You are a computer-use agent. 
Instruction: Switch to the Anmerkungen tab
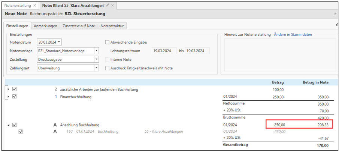45,26
